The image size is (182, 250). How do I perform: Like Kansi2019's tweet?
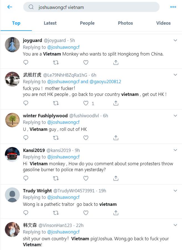[x=86, y=178]
